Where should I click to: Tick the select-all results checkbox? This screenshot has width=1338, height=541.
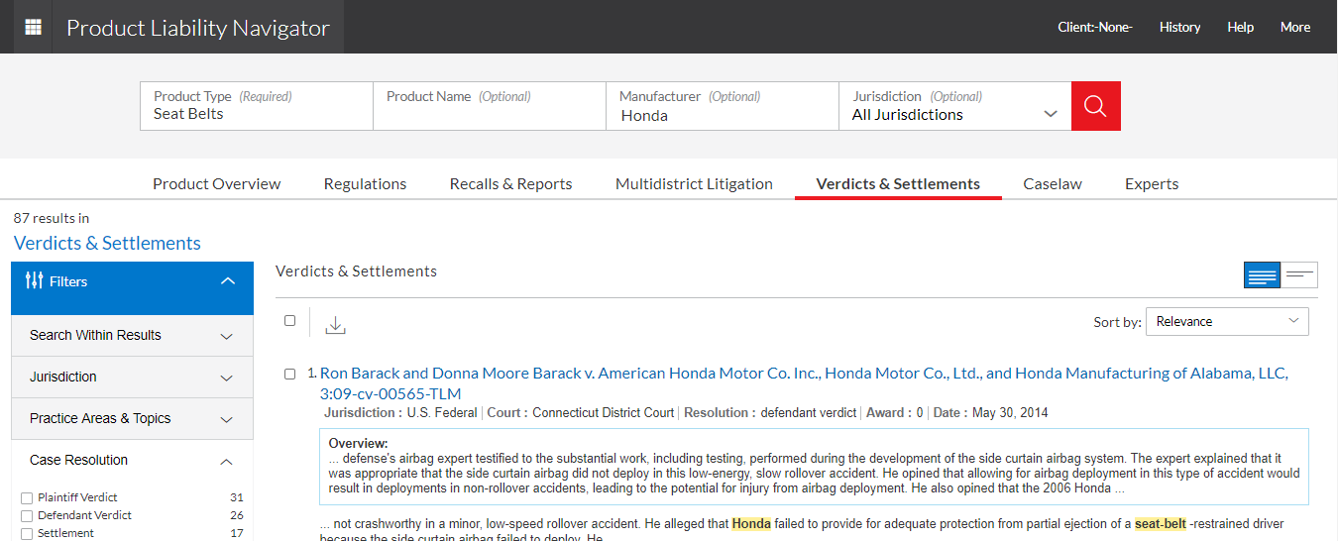click(x=289, y=320)
